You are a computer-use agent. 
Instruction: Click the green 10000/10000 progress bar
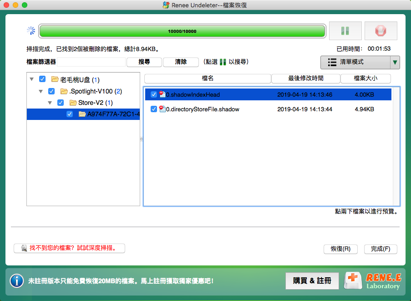(x=182, y=31)
